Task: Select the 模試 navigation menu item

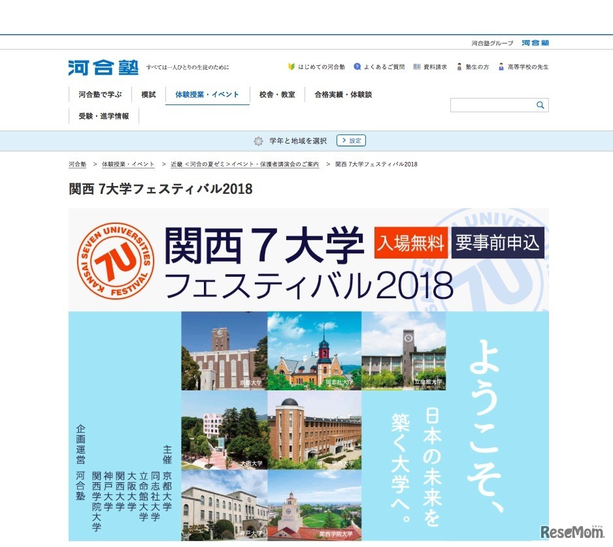Action: [148, 94]
